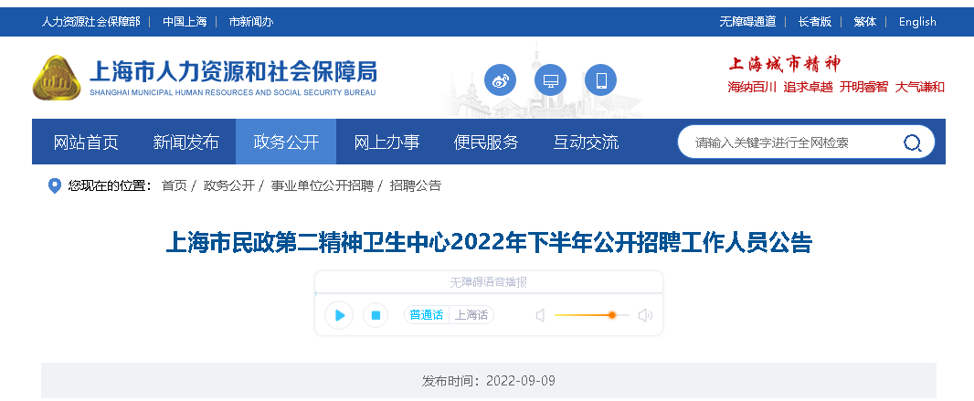Open 便民服务 navigation tab
Image resolution: width=974 pixels, height=401 pixels.
(x=486, y=142)
